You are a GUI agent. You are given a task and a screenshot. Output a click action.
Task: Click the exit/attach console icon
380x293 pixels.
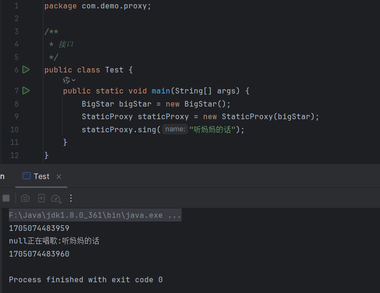41,198
